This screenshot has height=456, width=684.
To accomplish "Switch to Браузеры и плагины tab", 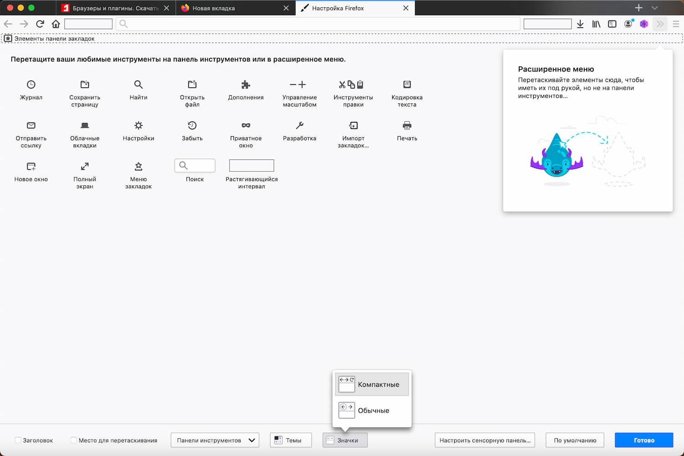I will 116,8.
